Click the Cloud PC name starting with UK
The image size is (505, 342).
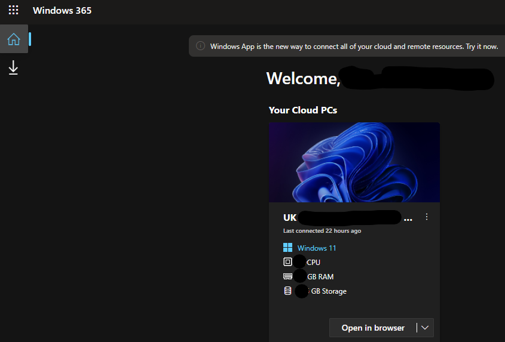(348, 217)
